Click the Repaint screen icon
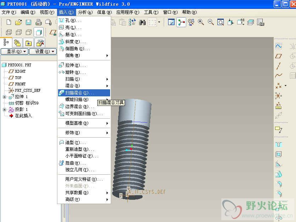Screen dimensions: 296x222 171,22
